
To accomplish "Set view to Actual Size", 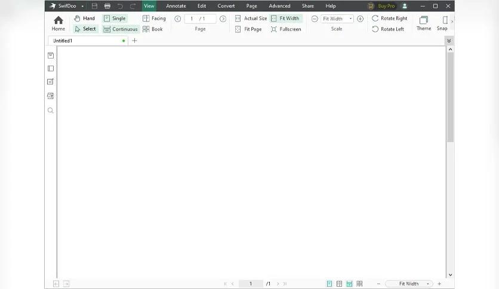I will (x=251, y=19).
